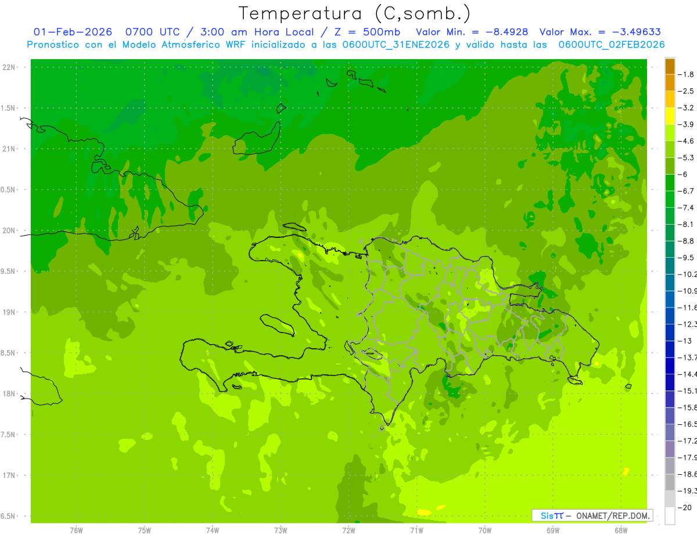The height and width of the screenshot is (538, 697).
Task: Click the 19N latitude label
Action: point(9,312)
